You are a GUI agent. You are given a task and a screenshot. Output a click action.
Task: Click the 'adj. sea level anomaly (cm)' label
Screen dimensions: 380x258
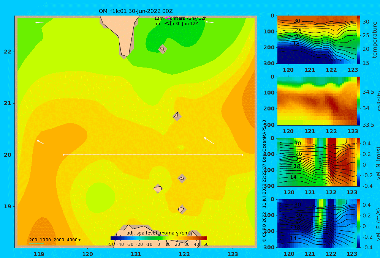click(158, 233)
